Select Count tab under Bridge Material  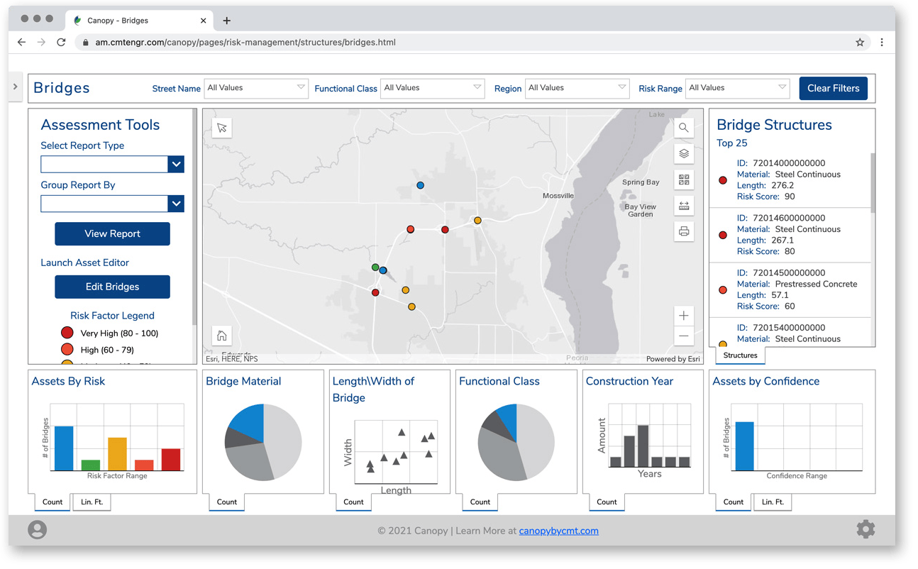coord(227,502)
